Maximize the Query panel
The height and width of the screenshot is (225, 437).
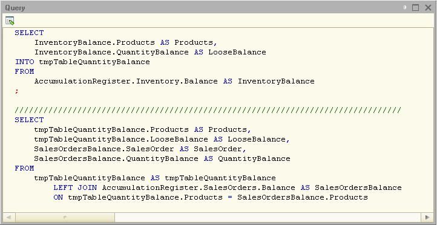coord(416,8)
